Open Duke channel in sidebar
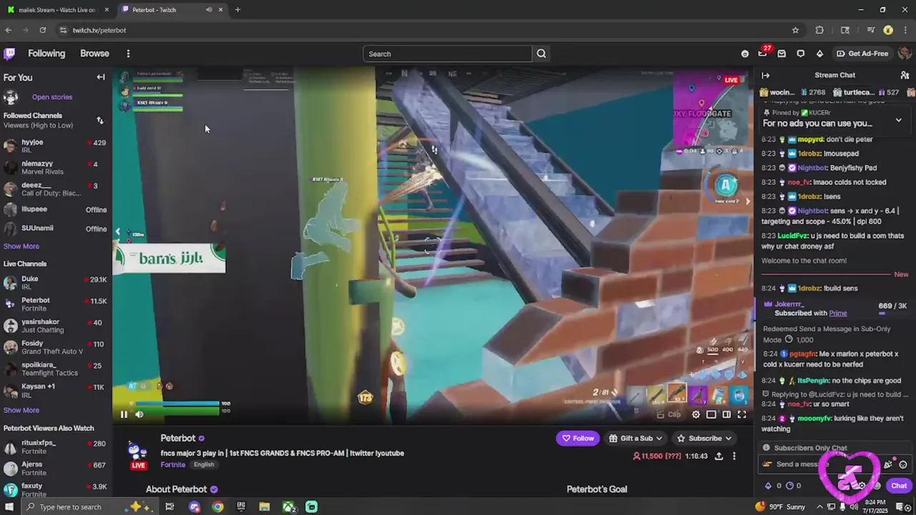916x515 pixels. [56, 283]
